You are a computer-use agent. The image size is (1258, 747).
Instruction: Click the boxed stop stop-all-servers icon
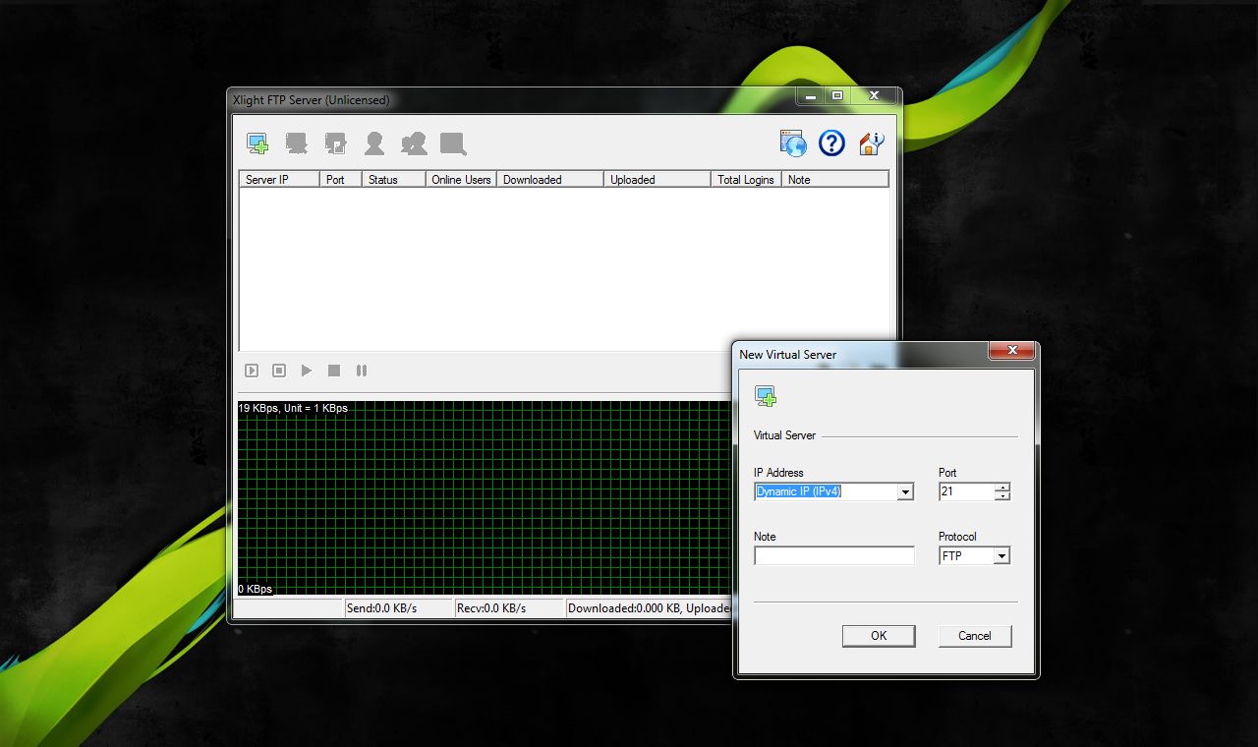(x=279, y=371)
